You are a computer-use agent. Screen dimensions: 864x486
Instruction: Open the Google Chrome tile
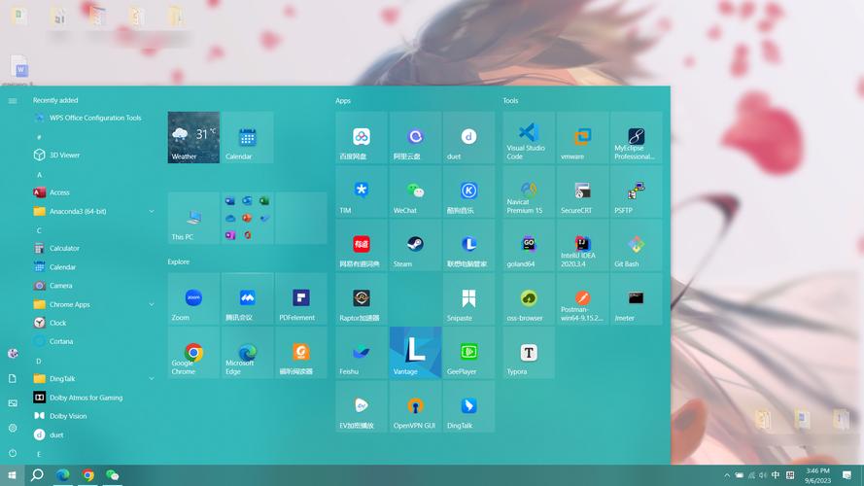[193, 353]
